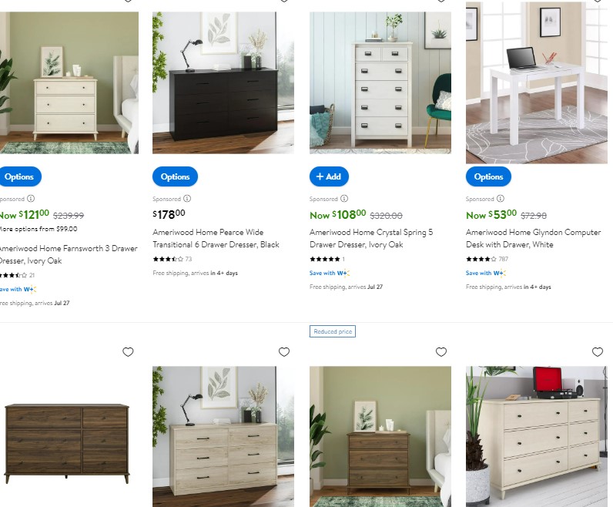Open the white computer desk product image
The image size is (613, 507).
pyautogui.click(x=537, y=82)
